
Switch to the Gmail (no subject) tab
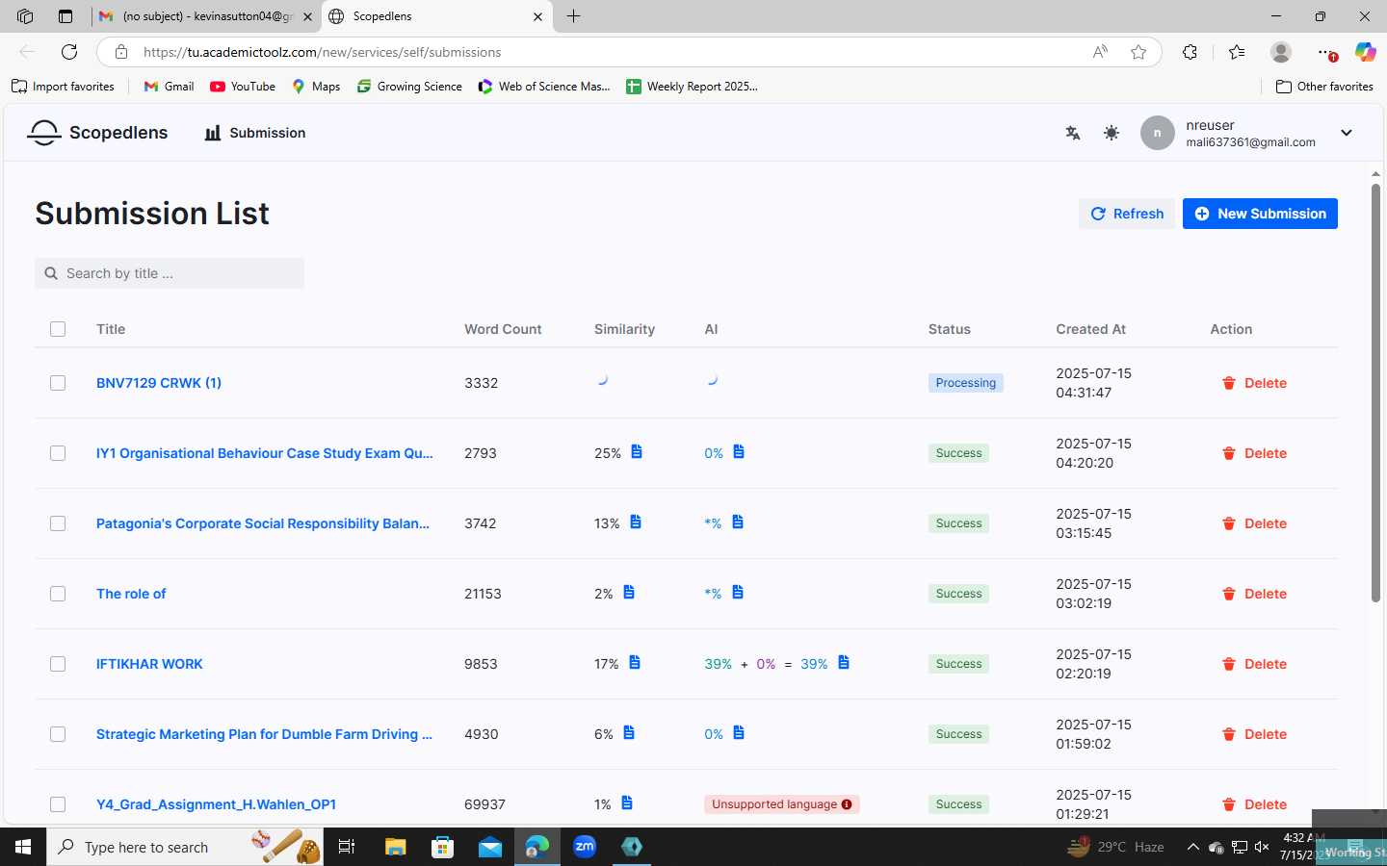click(x=207, y=16)
